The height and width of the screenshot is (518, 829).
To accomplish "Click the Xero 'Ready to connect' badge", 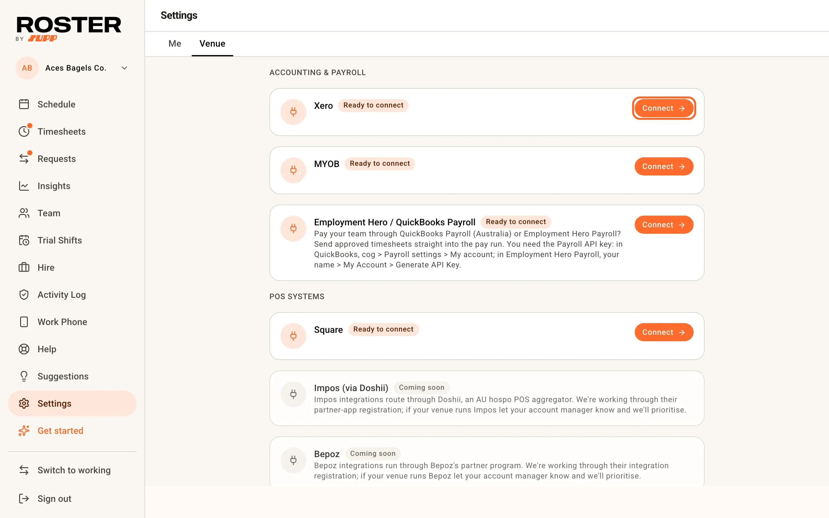I will click(373, 105).
